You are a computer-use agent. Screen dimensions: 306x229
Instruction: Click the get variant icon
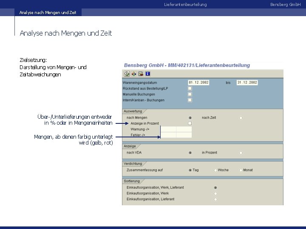coord(141,74)
